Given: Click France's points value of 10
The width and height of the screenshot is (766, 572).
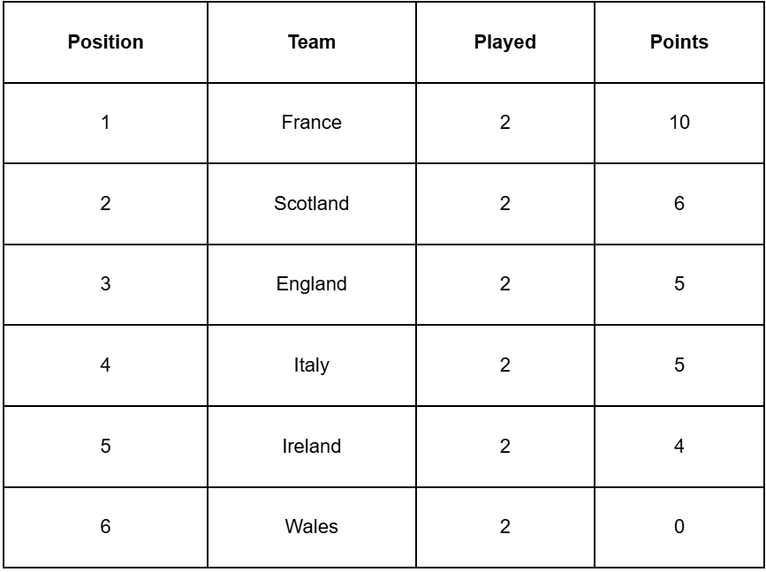Looking at the screenshot, I should [679, 123].
